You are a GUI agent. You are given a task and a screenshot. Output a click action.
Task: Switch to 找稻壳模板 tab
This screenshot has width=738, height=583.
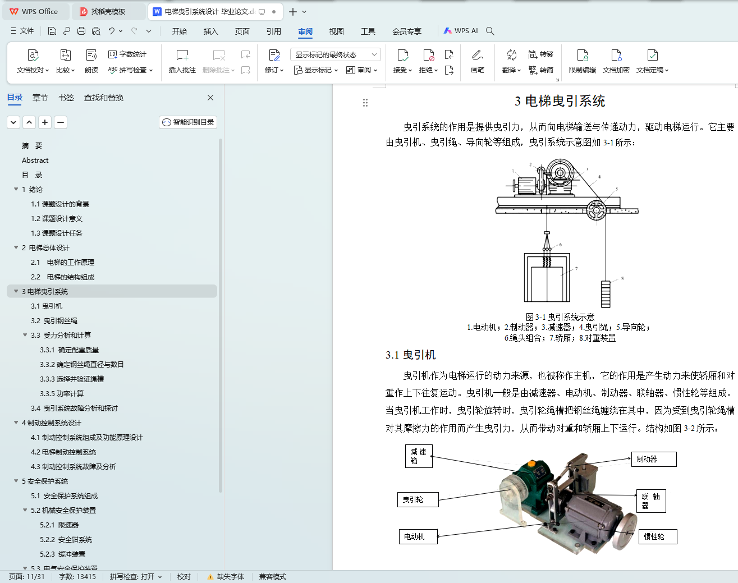pyautogui.click(x=108, y=11)
